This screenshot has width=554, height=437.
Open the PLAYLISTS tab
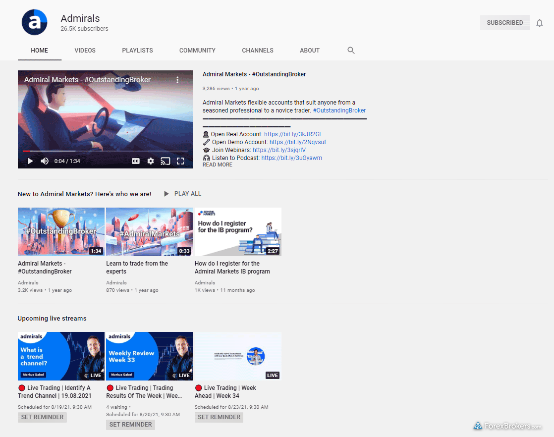point(137,51)
